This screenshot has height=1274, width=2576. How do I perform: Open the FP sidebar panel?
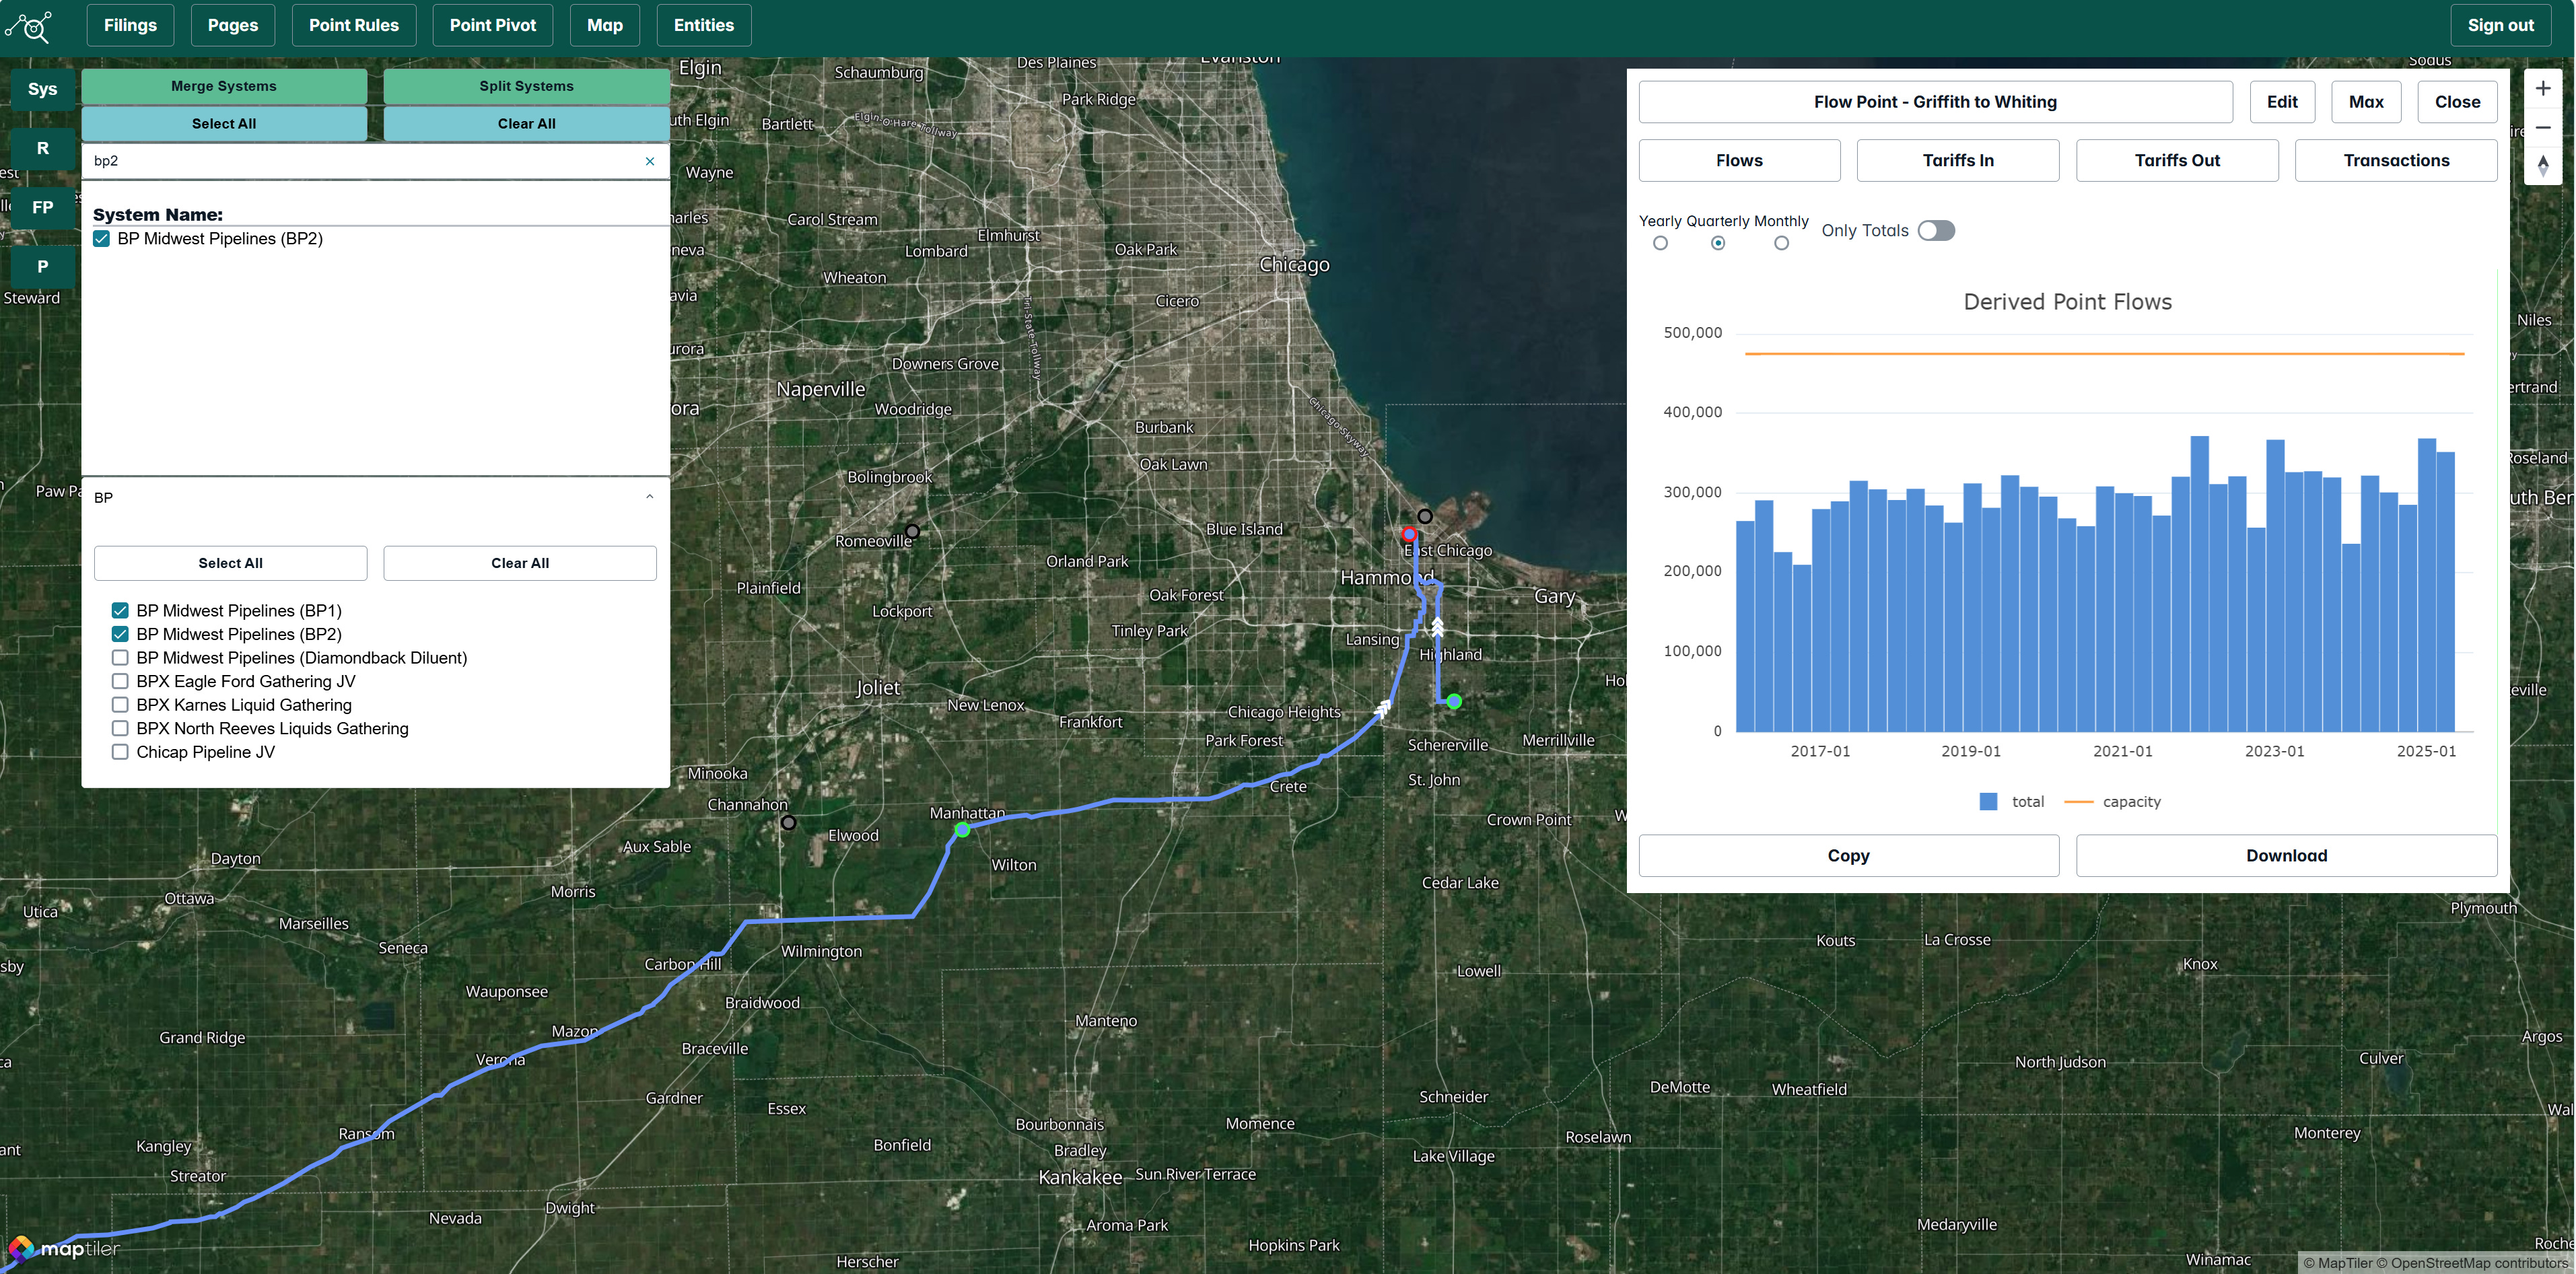tap(42, 208)
